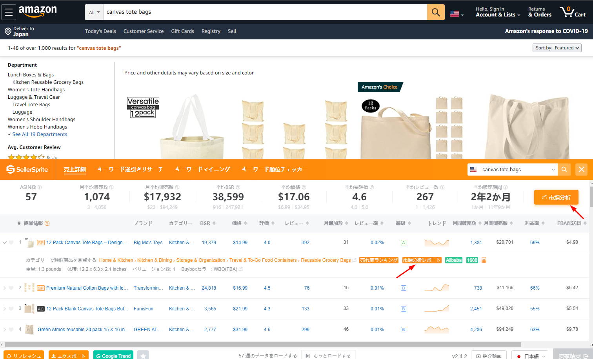This screenshot has width=593, height=359.
Task: Click the orange calculator icon next to 1688
Action: pyautogui.click(x=484, y=260)
